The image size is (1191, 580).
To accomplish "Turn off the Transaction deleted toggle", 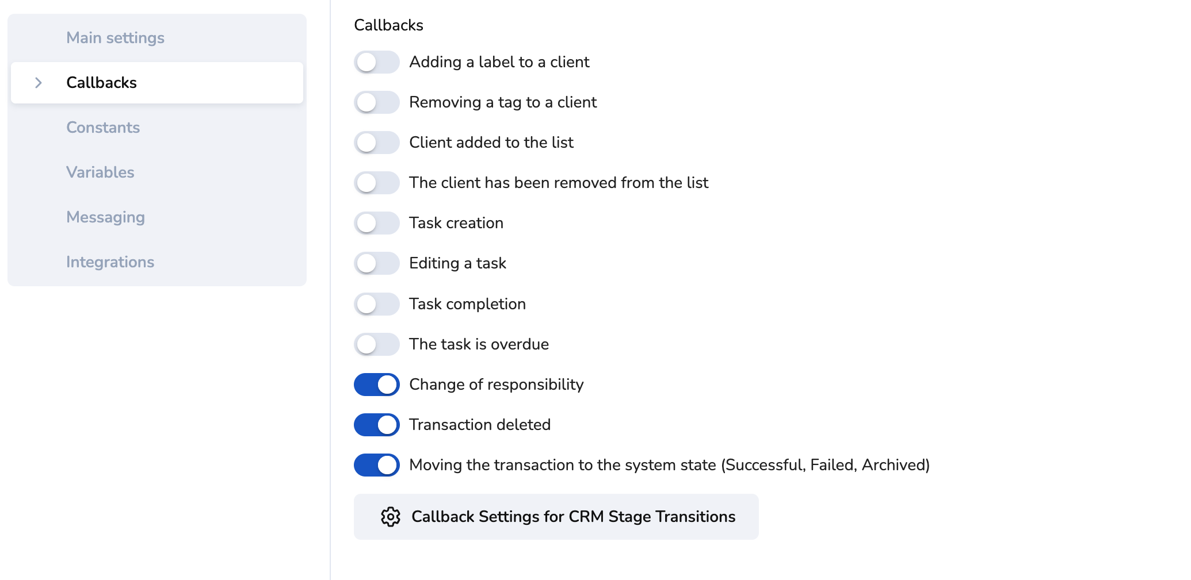I will pyautogui.click(x=376, y=425).
